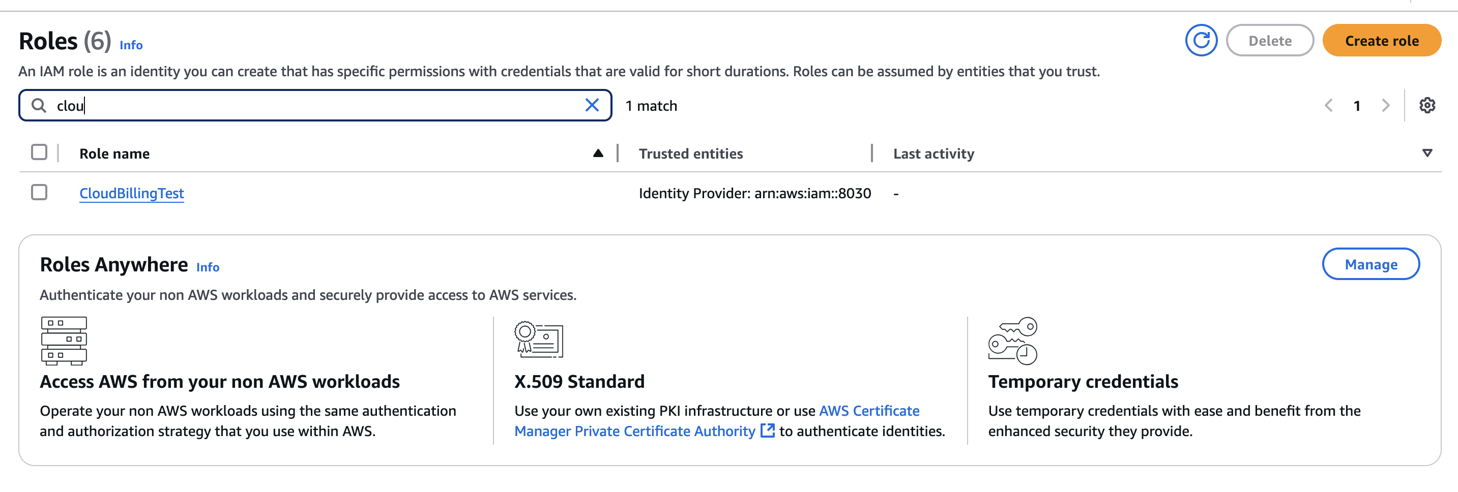Viewport: 1458px width, 492px height.
Task: Check the checkbox for CloudBillingTest role
Action: pos(39,193)
